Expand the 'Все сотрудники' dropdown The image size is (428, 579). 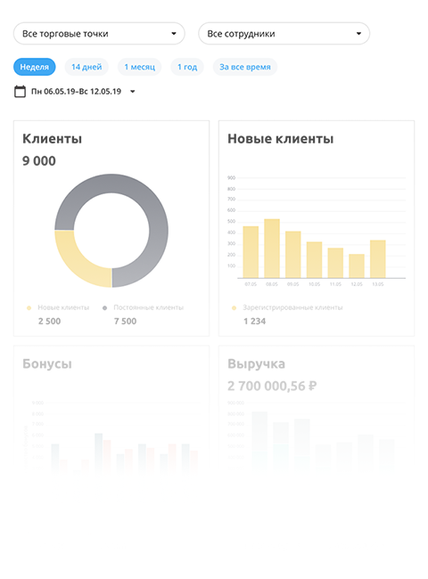tap(284, 34)
